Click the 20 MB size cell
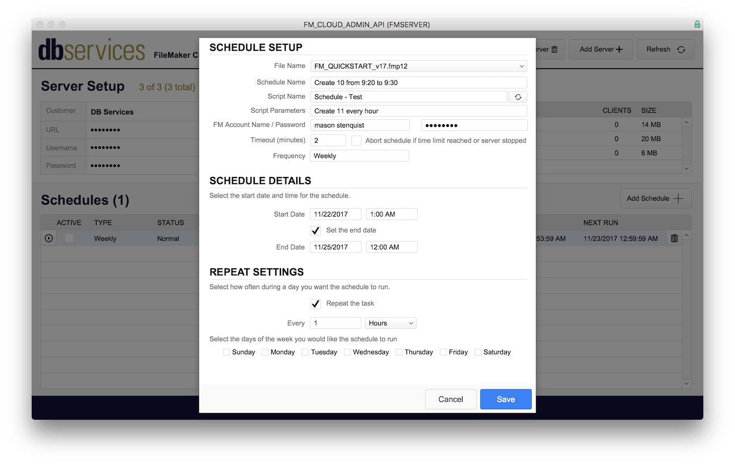This screenshot has height=465, width=735. click(x=651, y=139)
